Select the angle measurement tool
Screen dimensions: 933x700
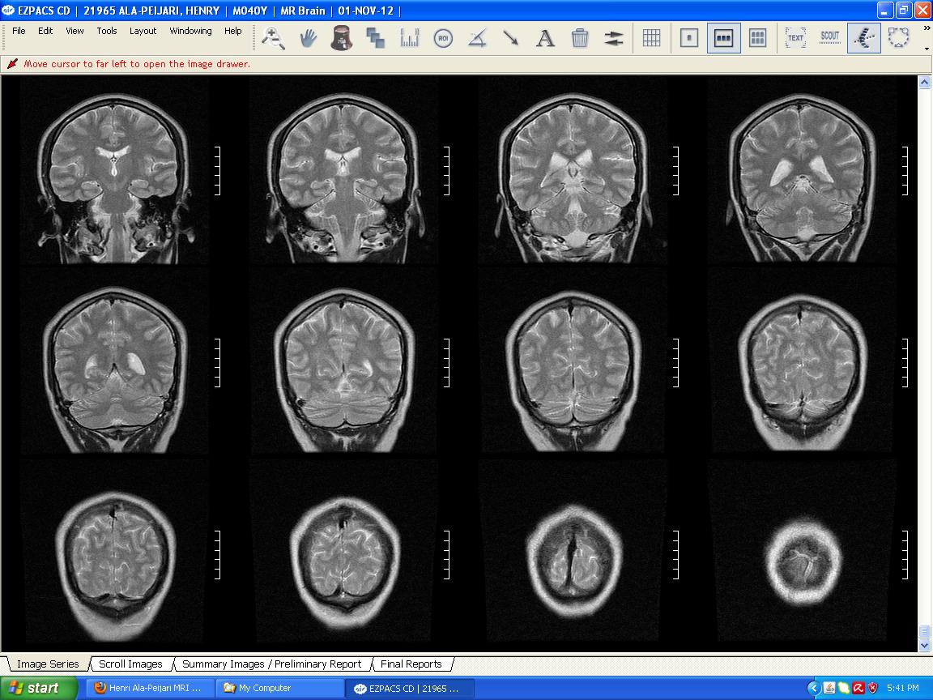click(x=477, y=38)
